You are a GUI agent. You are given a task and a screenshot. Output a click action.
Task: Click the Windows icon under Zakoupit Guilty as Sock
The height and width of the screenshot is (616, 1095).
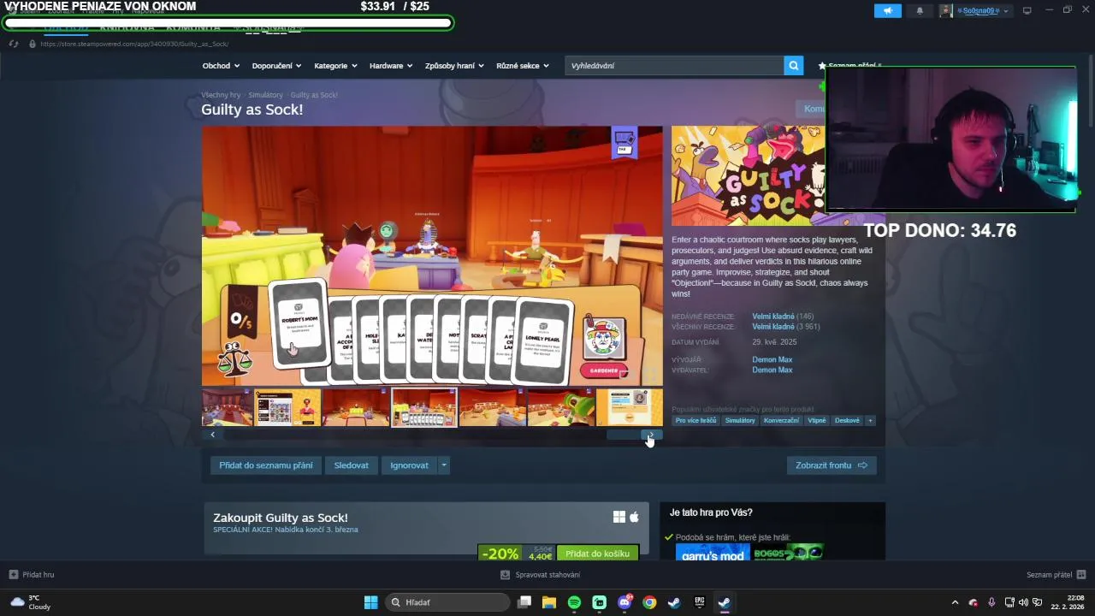point(619,517)
